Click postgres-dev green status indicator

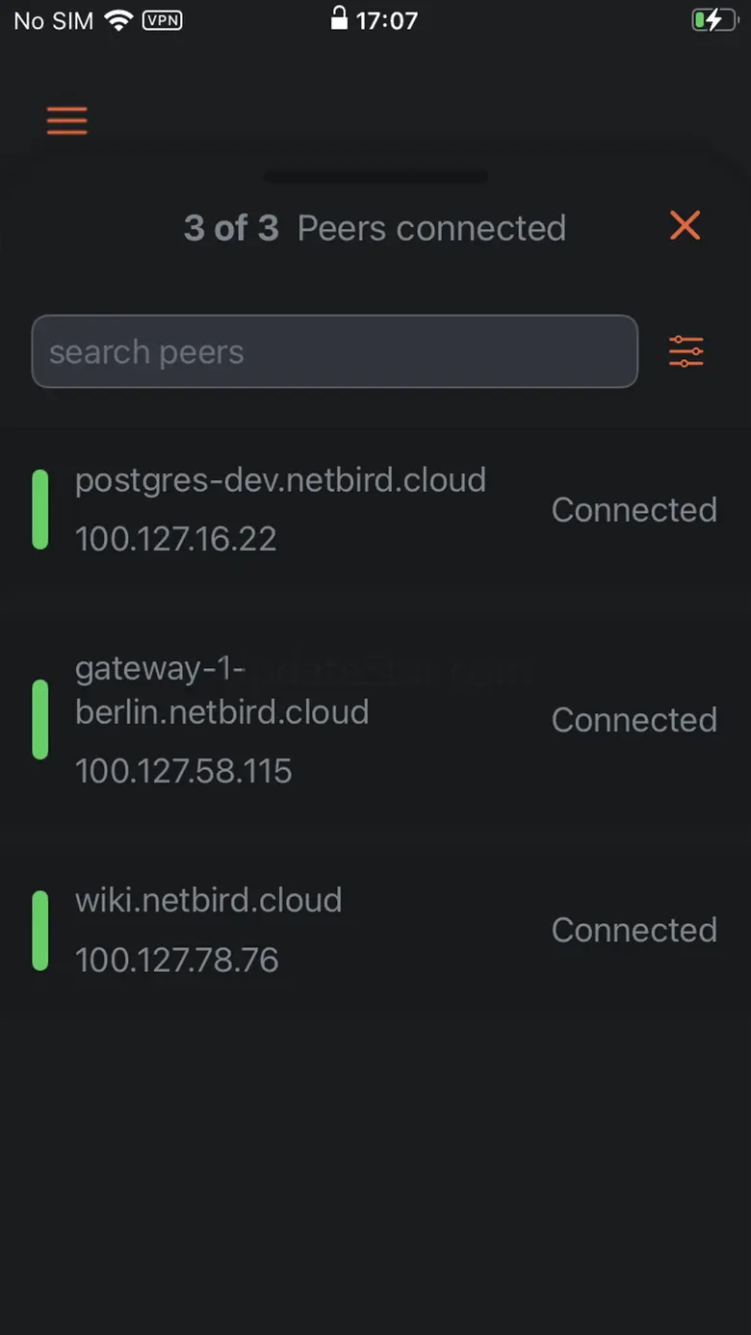40,509
